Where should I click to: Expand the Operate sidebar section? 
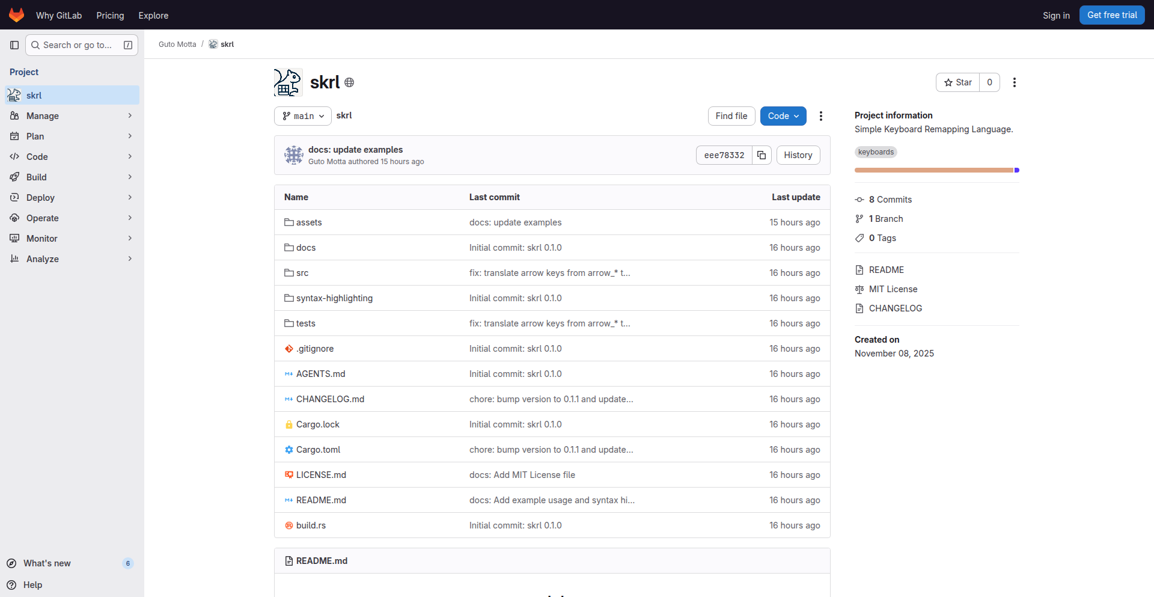pyautogui.click(x=72, y=218)
